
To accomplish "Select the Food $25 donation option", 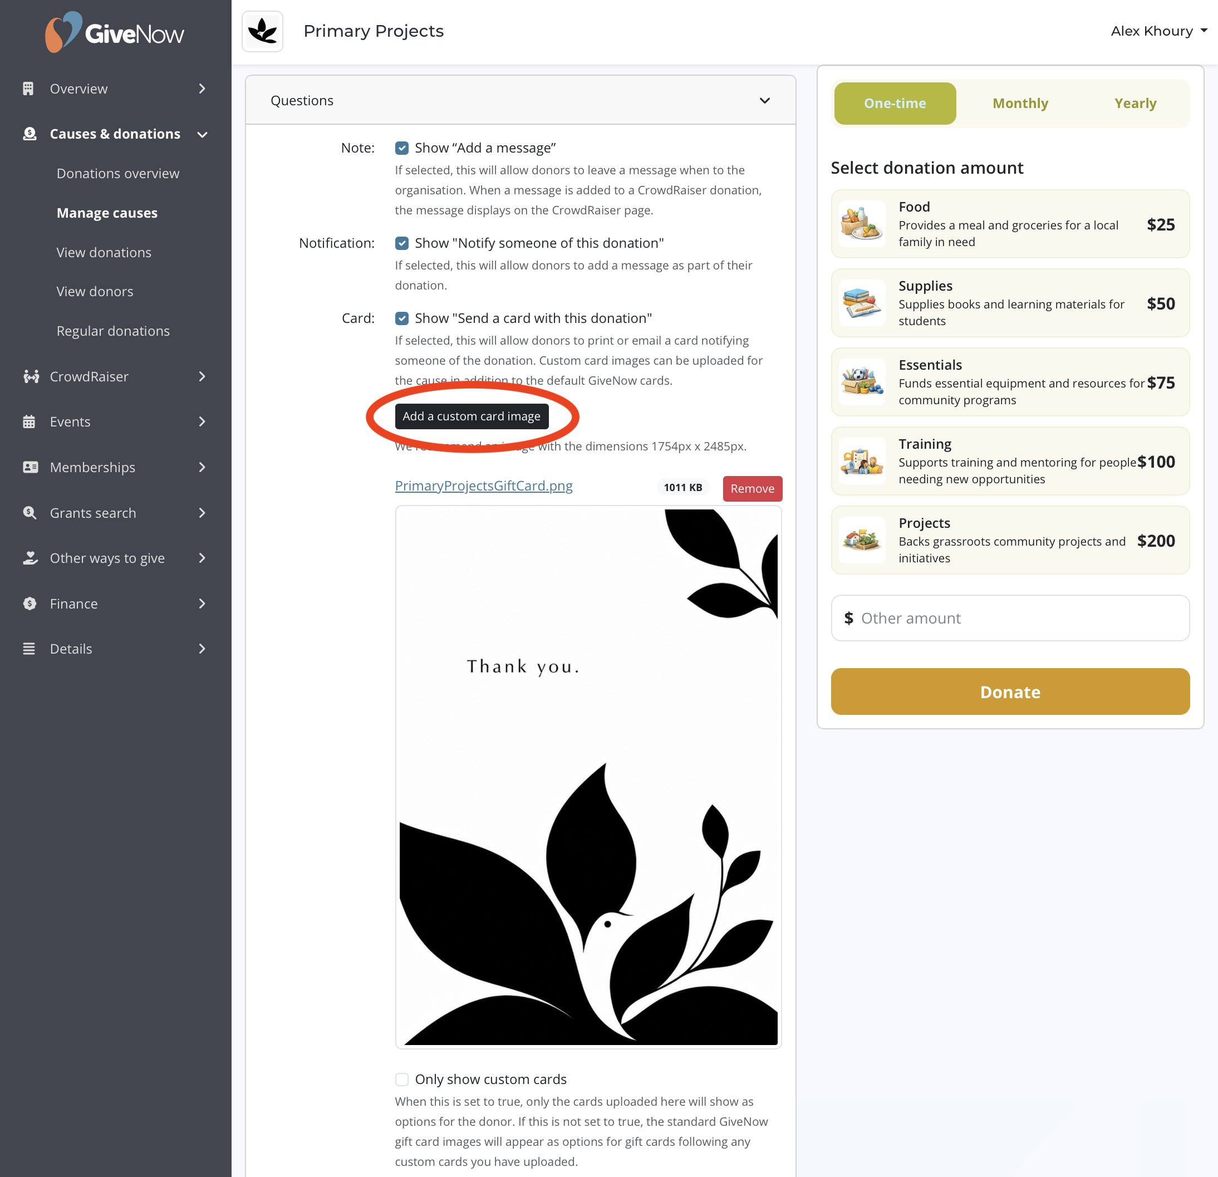I will 1010,224.
